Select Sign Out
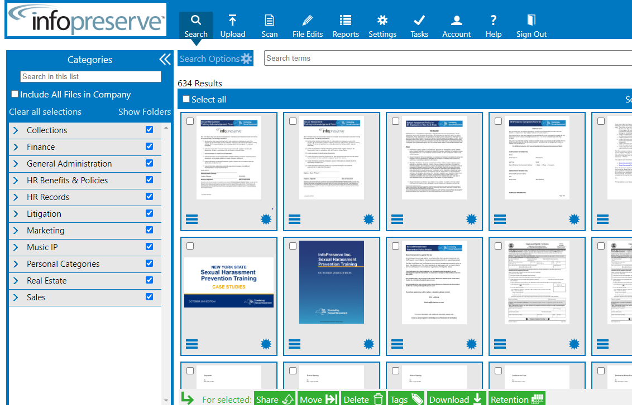This screenshot has height=405, width=632. tap(531, 23)
